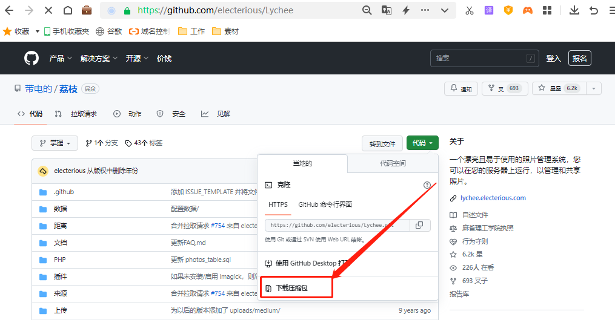
Task: Switch to the 拉取请求 tab
Action: coord(76,114)
